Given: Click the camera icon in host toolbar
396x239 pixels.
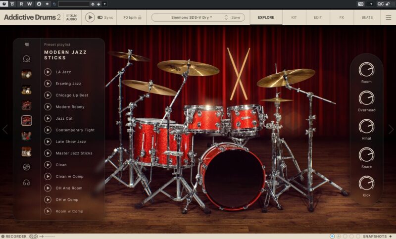Looking at the screenshot, I should (x=360, y=3).
